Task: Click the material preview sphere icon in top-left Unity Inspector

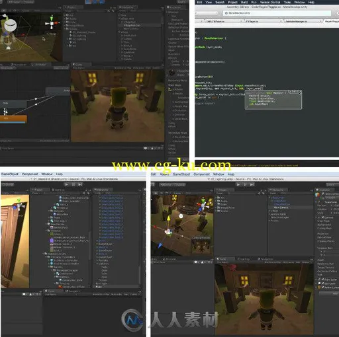Action: [x=171, y=73]
